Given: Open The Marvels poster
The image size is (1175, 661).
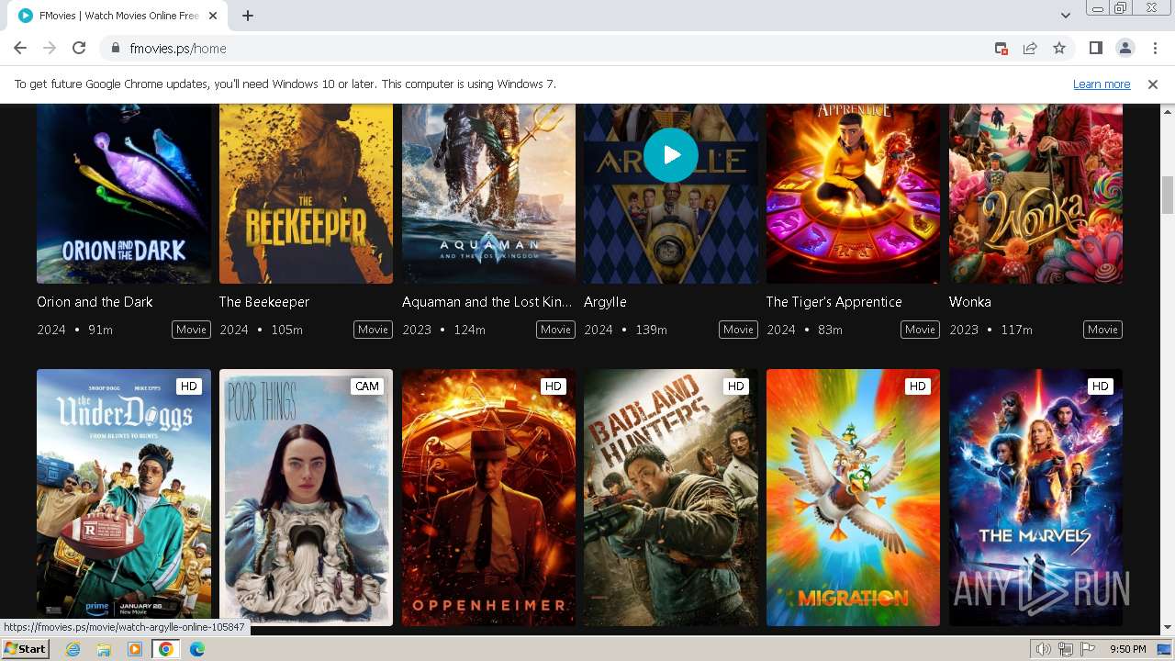Looking at the screenshot, I should pos(1035,498).
